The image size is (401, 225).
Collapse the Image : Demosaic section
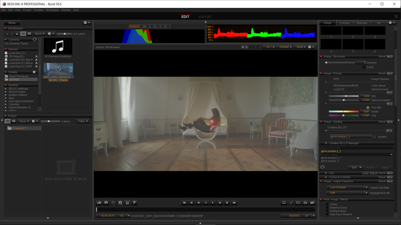point(321,57)
